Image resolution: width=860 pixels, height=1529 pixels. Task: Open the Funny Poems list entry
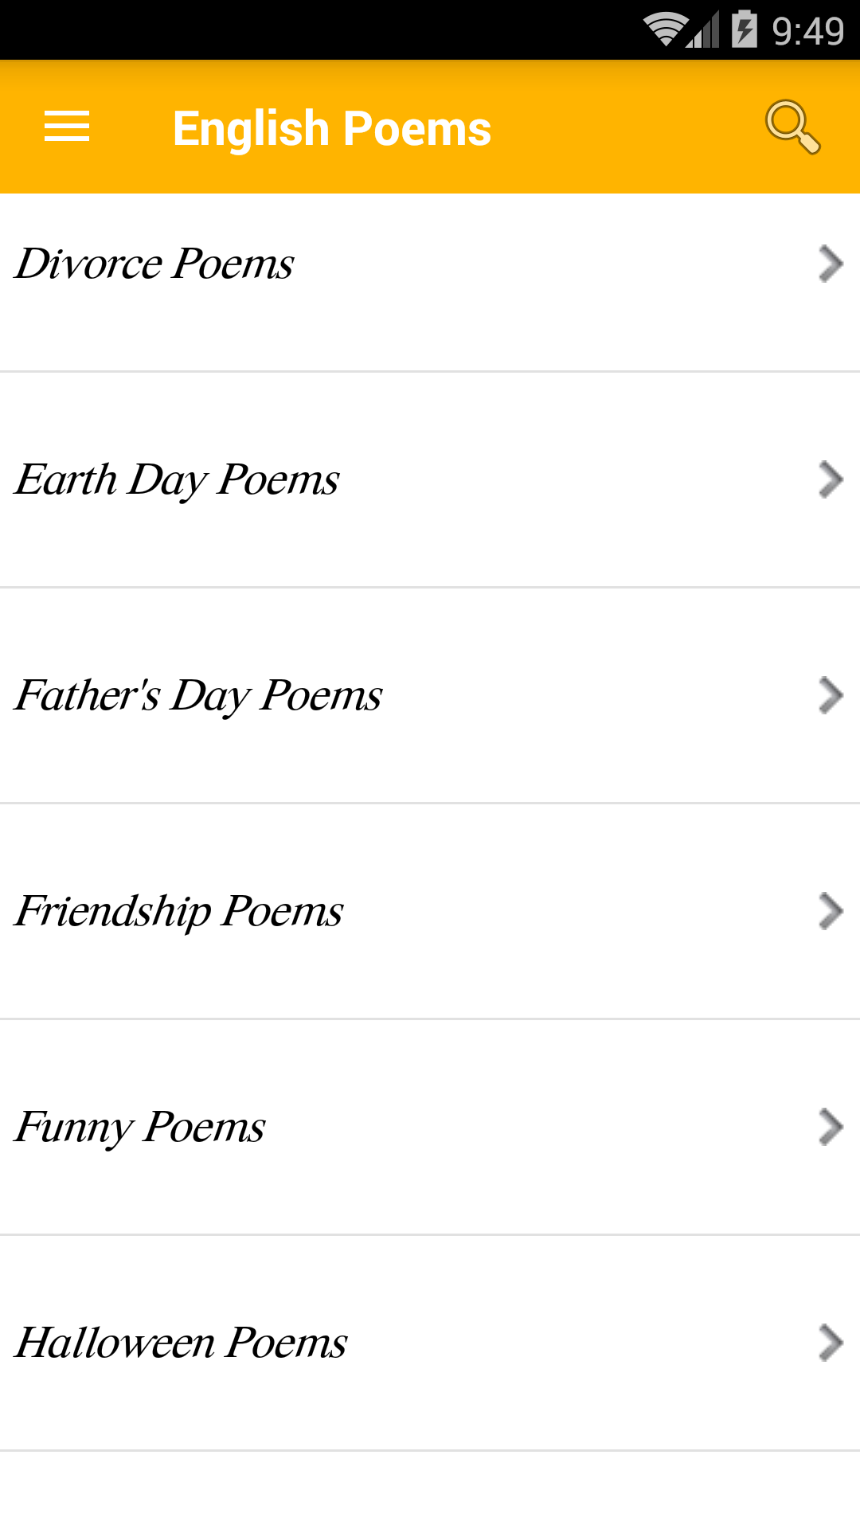pos(140,1127)
